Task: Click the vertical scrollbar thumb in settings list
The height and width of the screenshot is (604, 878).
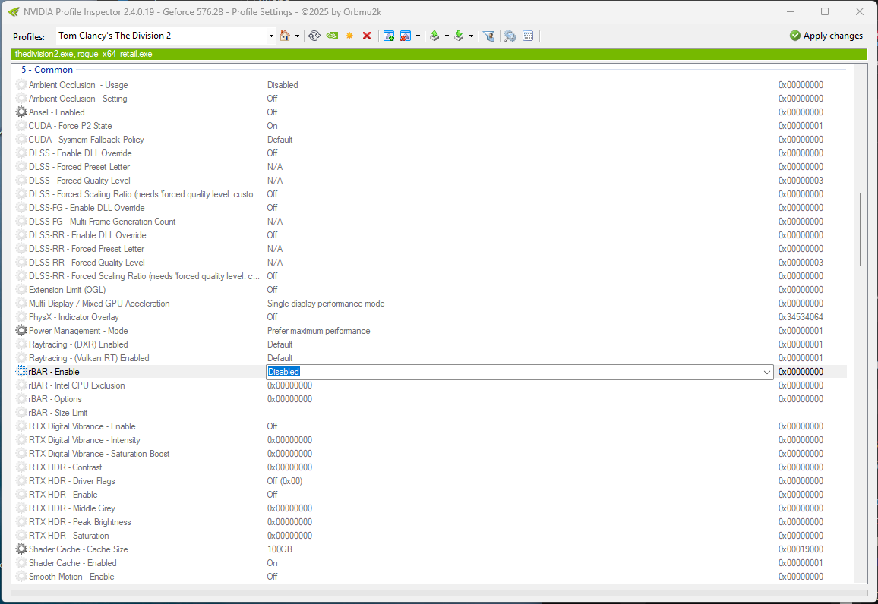Action: tap(861, 229)
